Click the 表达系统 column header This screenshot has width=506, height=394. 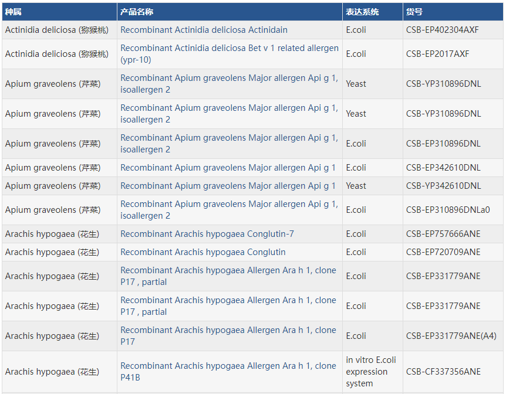362,12
